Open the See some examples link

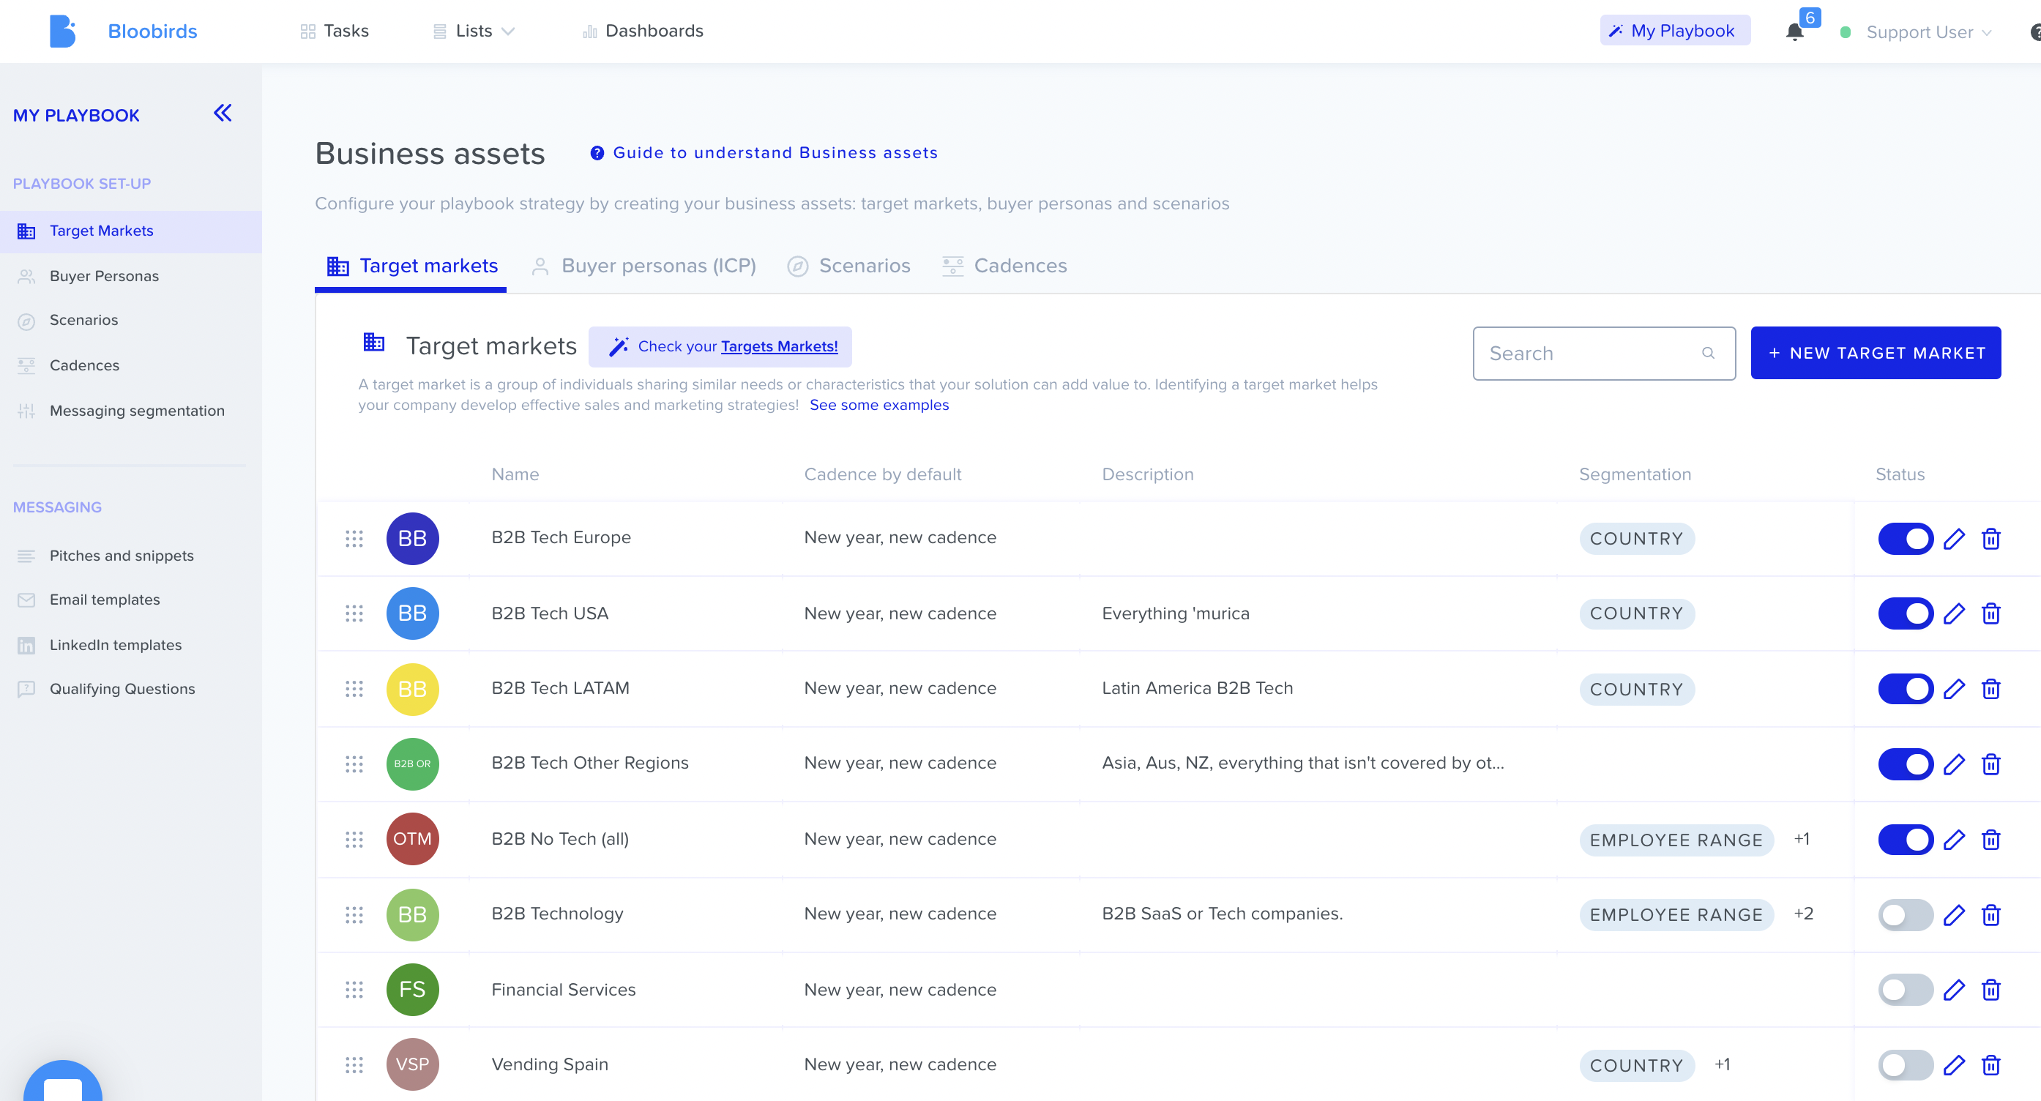pyautogui.click(x=878, y=405)
